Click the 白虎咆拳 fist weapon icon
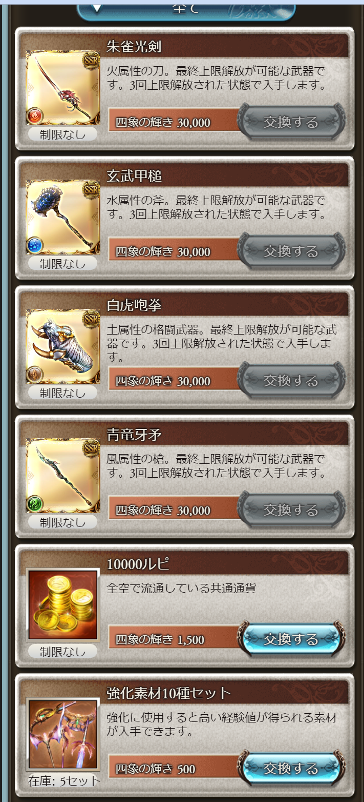This screenshot has height=802, width=364. coord(63,346)
